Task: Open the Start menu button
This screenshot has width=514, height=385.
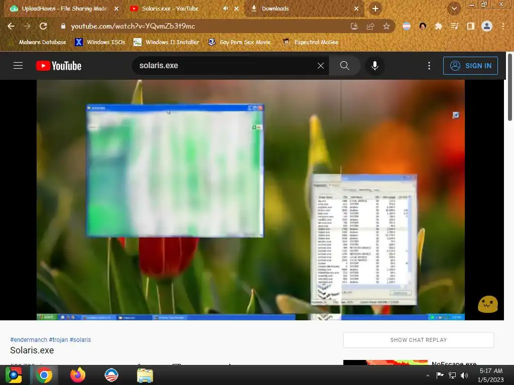Action: [x=14, y=375]
